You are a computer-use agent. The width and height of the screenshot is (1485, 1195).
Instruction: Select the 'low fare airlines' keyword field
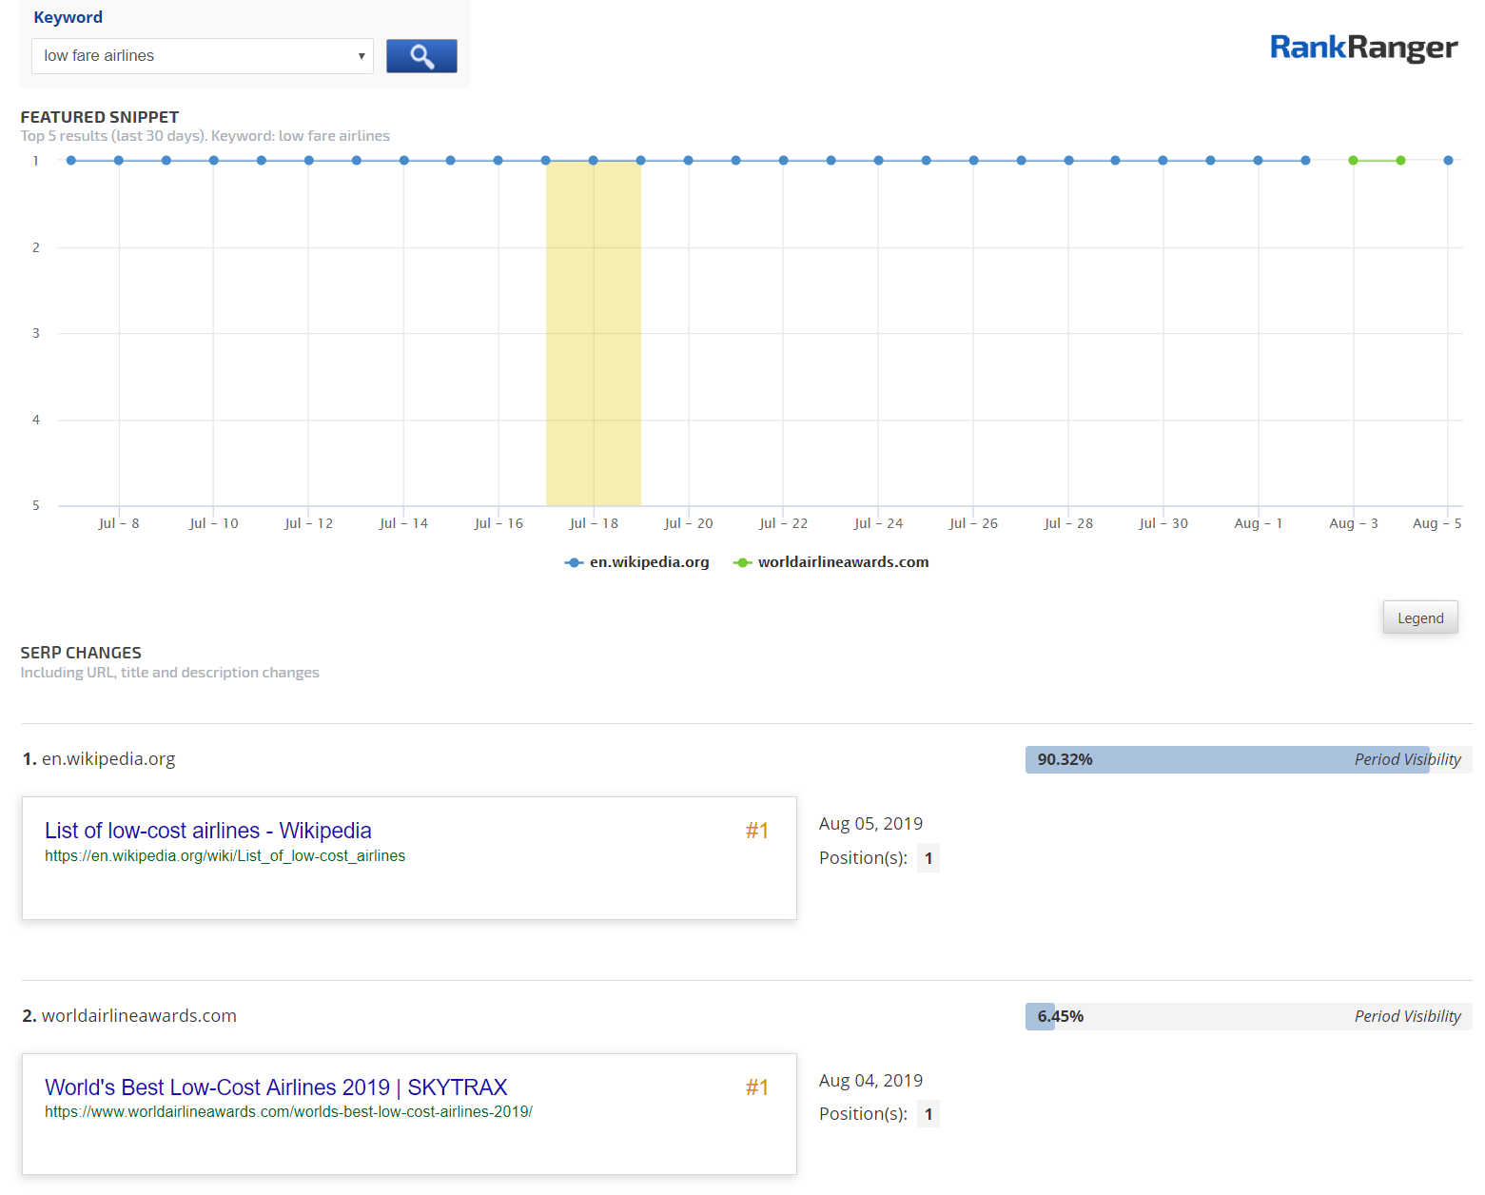click(x=190, y=56)
